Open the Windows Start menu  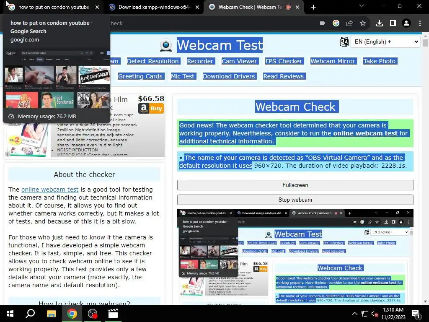[x=10, y=314]
